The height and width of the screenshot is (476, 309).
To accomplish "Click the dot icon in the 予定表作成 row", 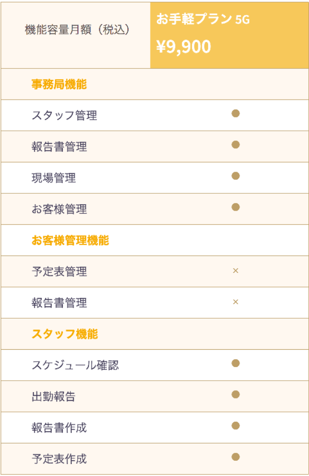I will tap(235, 457).
